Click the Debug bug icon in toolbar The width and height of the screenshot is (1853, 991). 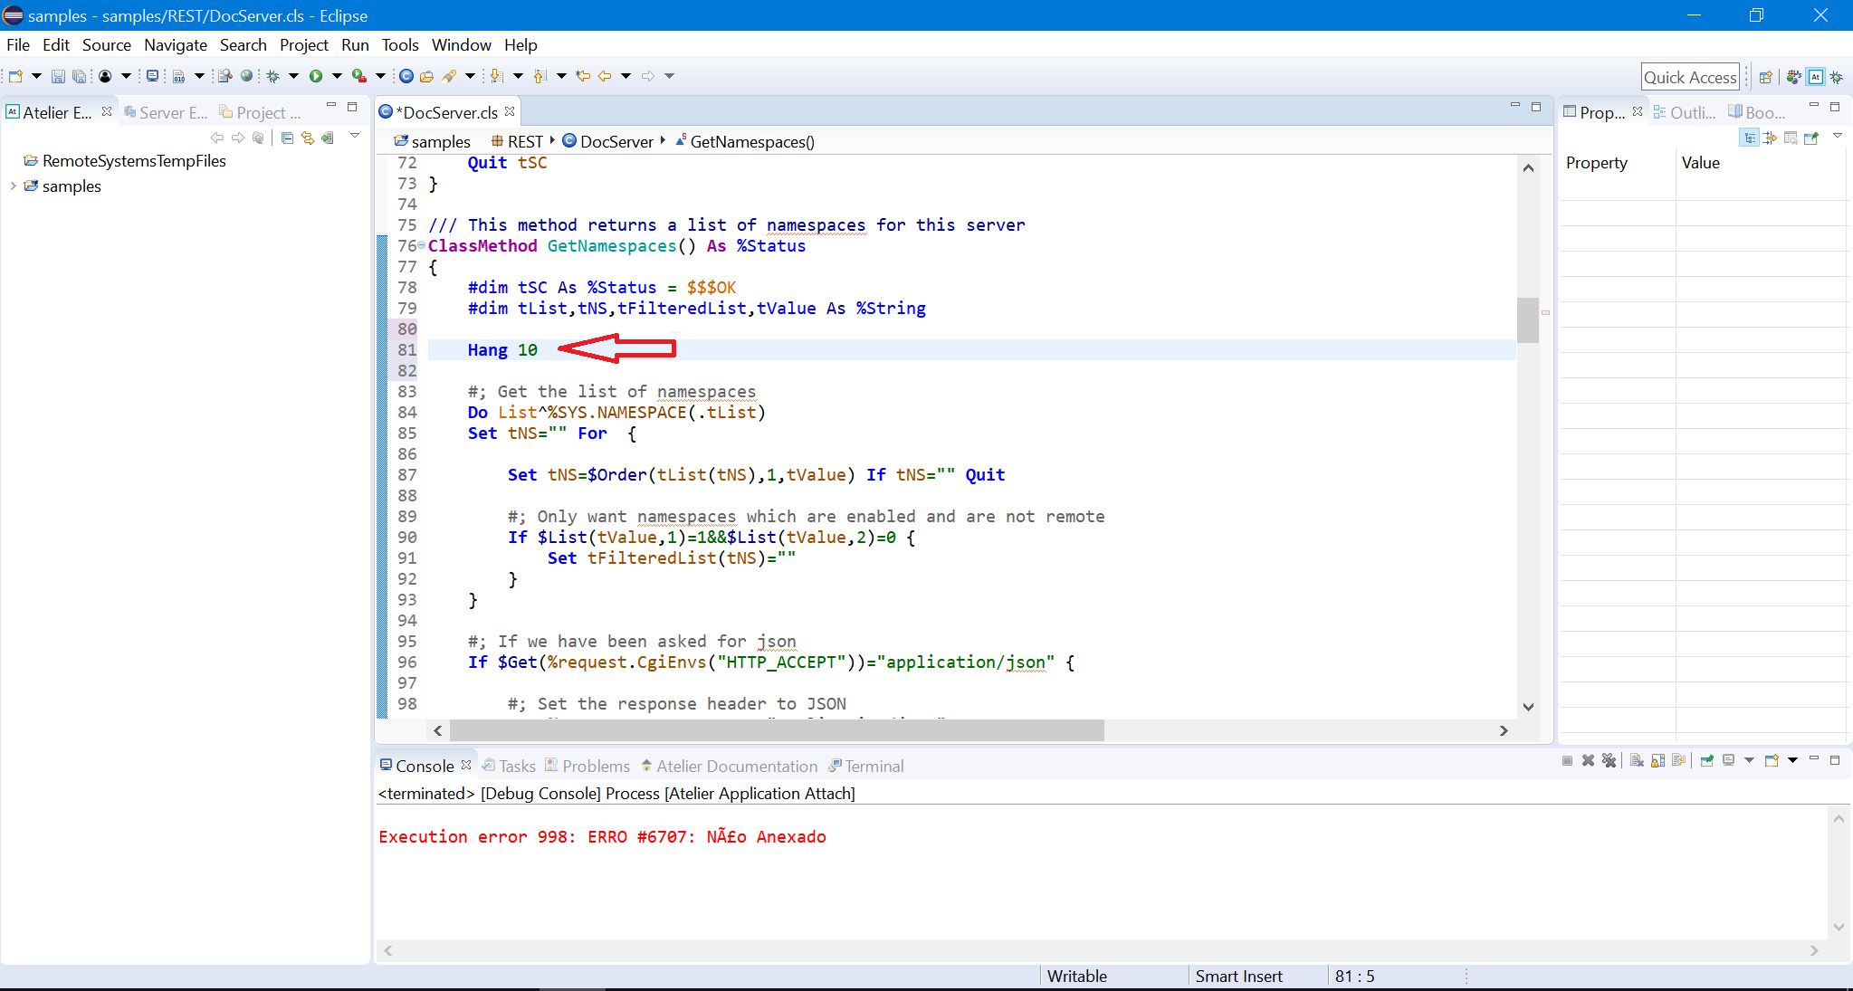coord(272,76)
